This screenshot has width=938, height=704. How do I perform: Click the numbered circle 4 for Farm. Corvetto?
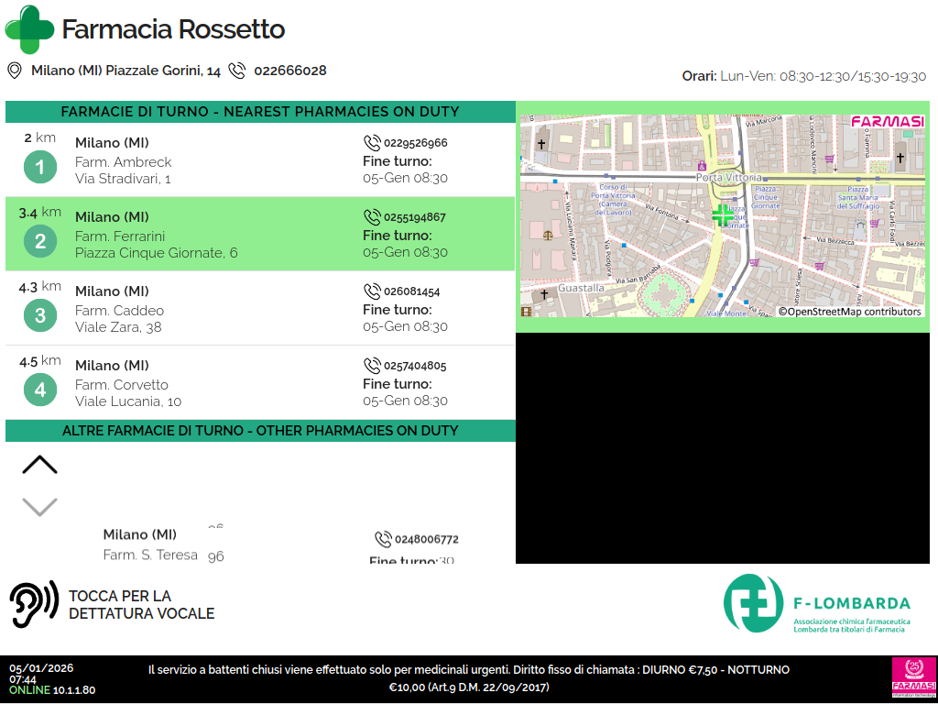(x=39, y=390)
